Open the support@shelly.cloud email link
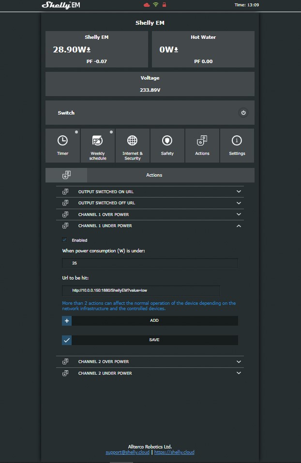The image size is (301, 463). tap(128, 452)
